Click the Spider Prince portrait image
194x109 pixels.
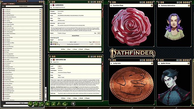pyautogui.click(x=174, y=86)
